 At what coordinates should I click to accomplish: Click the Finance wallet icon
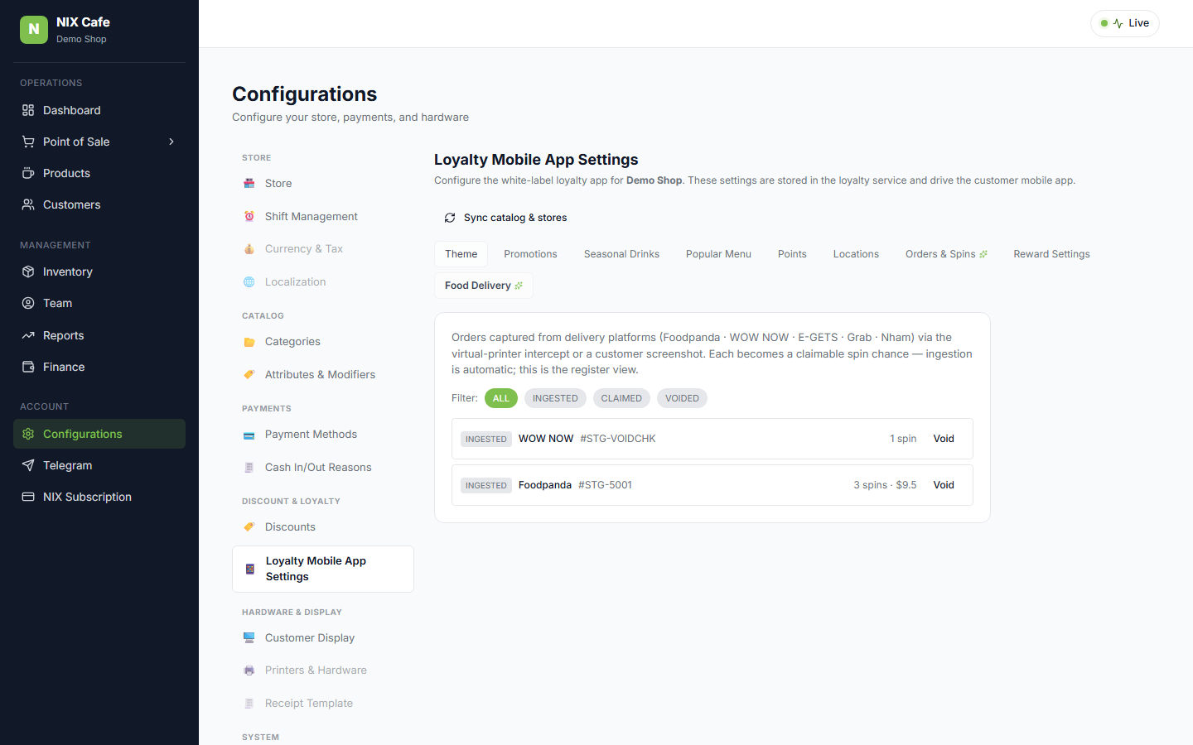[28, 367]
